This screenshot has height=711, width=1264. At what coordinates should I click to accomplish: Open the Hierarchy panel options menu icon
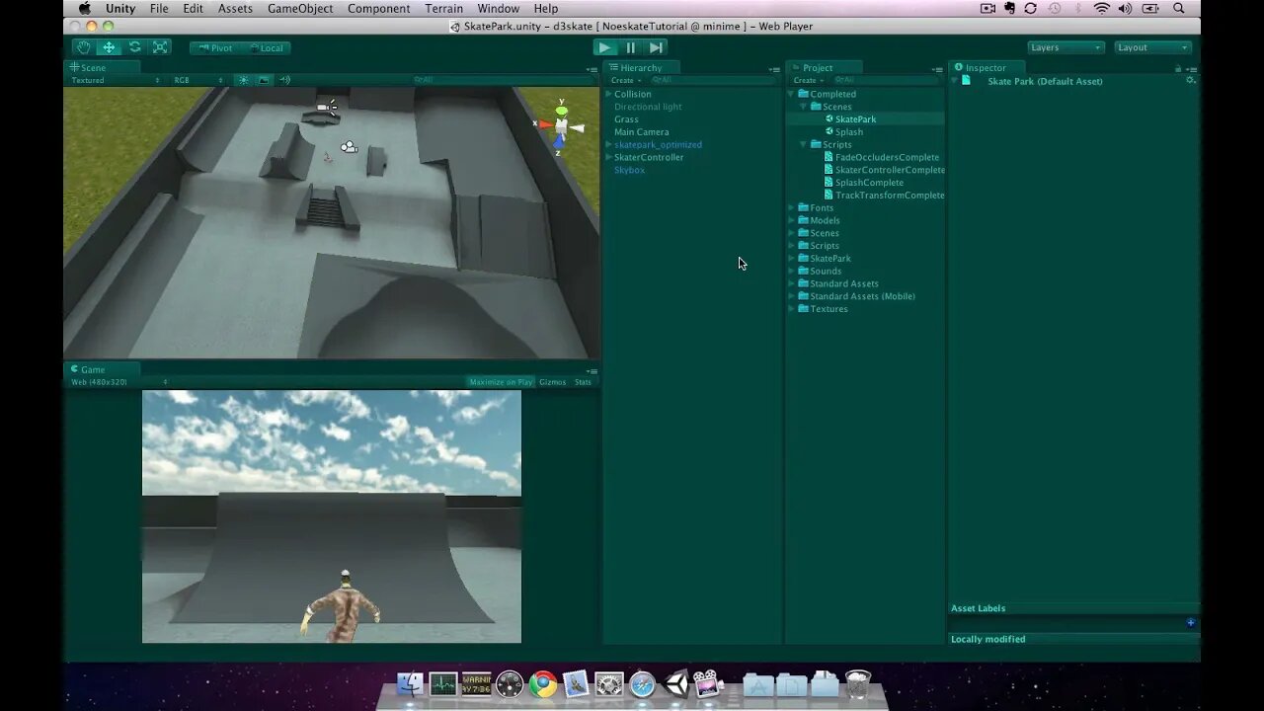773,69
